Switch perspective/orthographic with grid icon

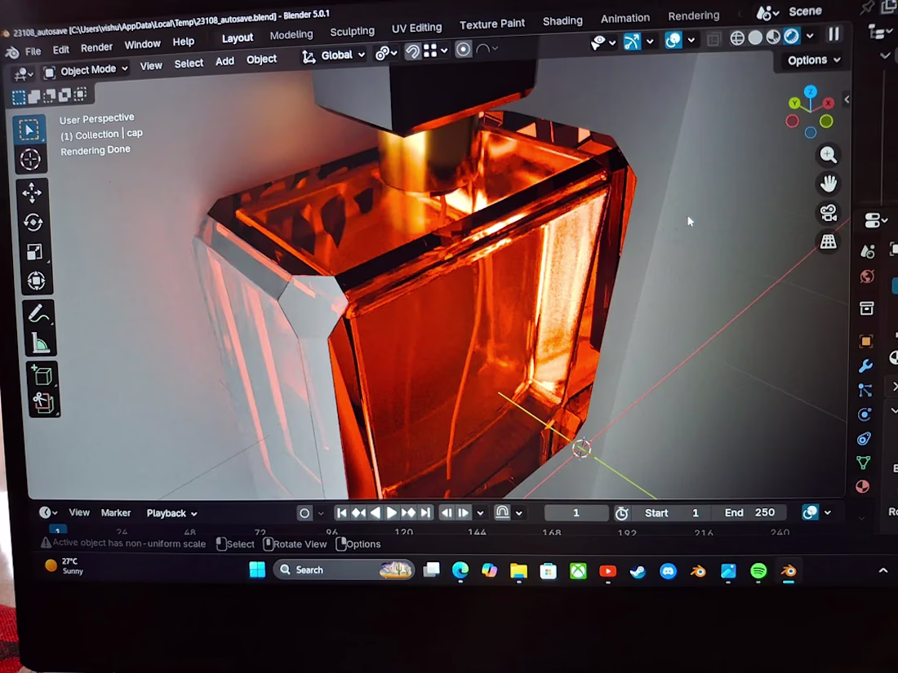(828, 241)
